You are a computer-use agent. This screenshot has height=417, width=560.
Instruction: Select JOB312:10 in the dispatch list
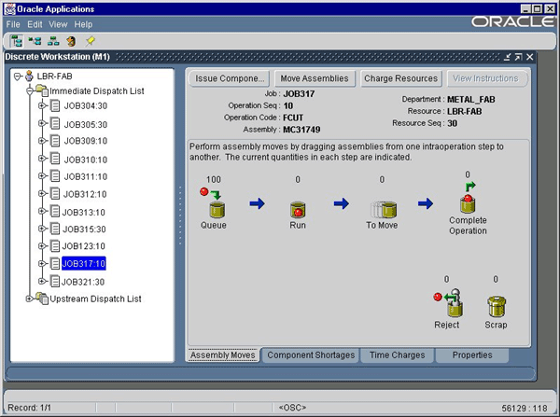coord(85,194)
